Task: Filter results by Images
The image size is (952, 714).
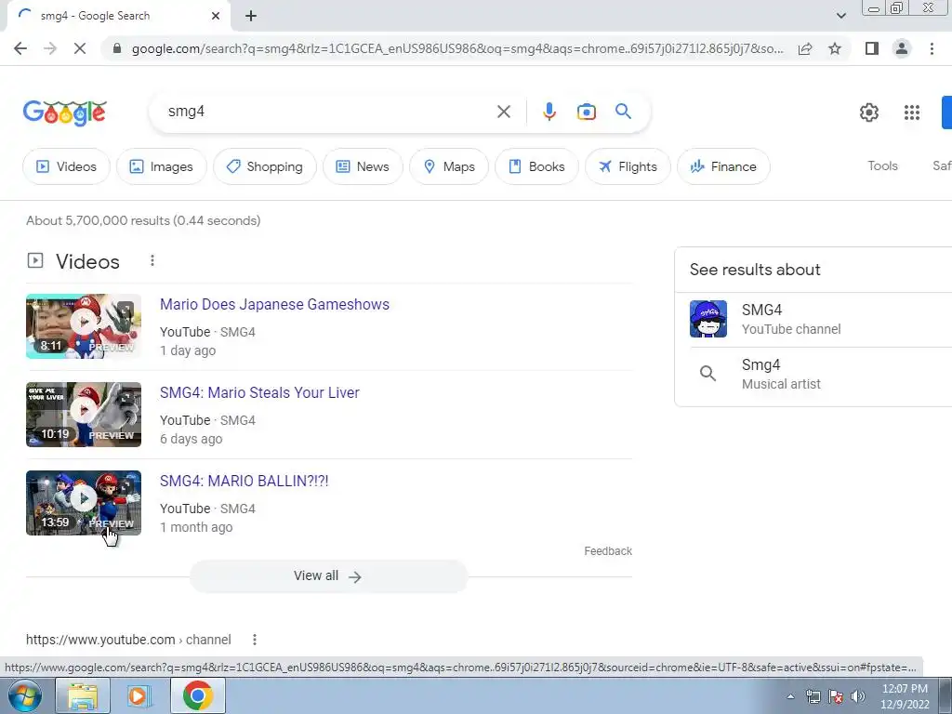Action: pyautogui.click(x=162, y=166)
